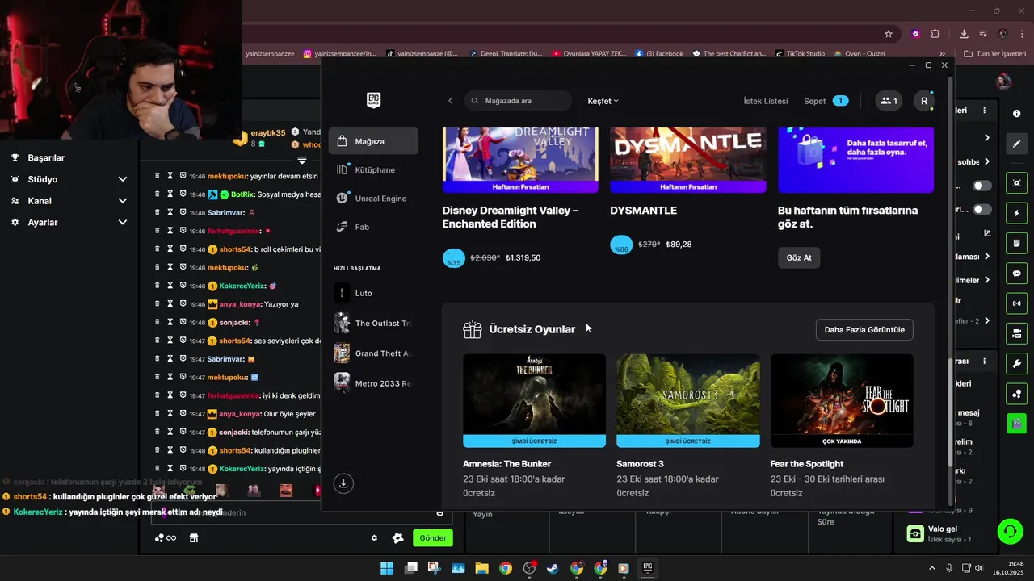The image size is (1034, 581).
Task: Click the chat bubble icon in right toolbar
Action: [x=1017, y=274]
